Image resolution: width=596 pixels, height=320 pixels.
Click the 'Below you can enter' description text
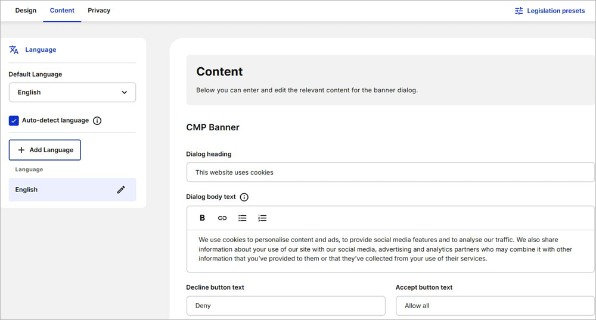pyautogui.click(x=307, y=90)
